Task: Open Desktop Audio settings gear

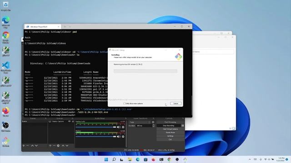Action: (123, 127)
